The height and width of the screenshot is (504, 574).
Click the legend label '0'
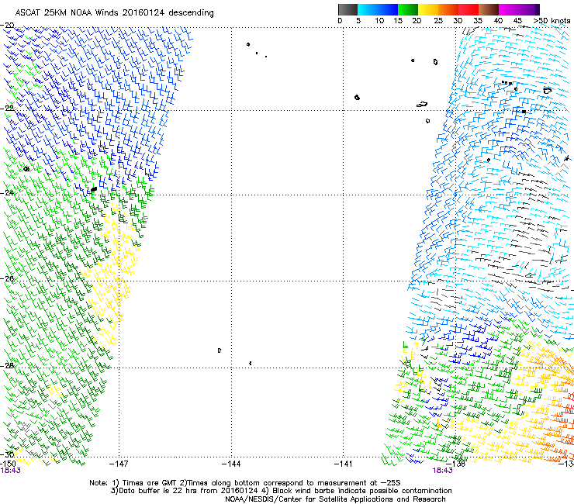click(340, 21)
